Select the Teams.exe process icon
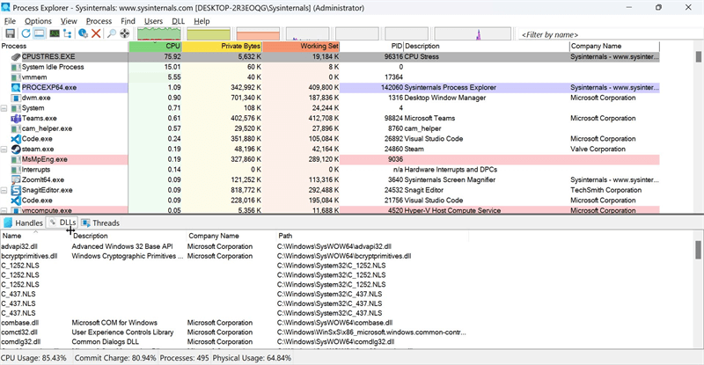Viewport: 704px width, 365px height. coord(16,118)
